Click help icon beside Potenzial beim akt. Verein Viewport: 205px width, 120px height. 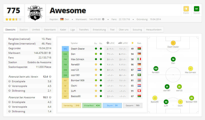point(50,77)
